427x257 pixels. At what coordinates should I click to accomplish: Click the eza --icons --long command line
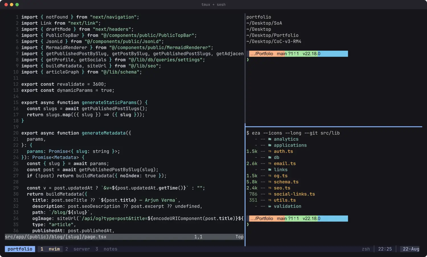tap(293, 133)
